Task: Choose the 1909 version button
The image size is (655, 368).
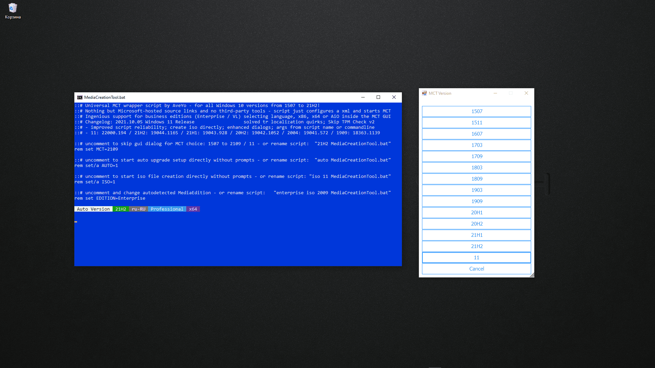Action: point(477,201)
